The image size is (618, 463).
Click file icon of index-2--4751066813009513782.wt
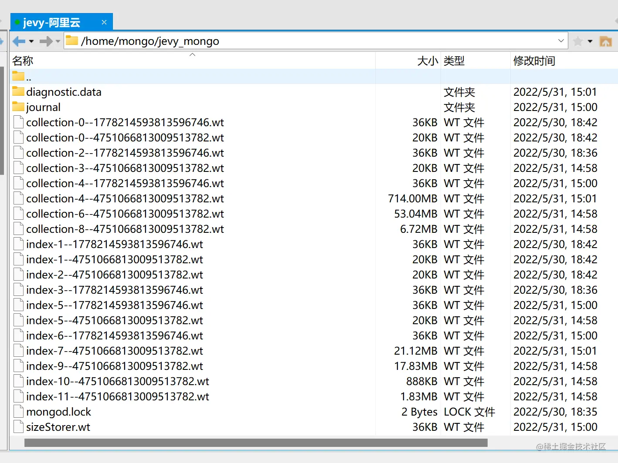click(18, 275)
